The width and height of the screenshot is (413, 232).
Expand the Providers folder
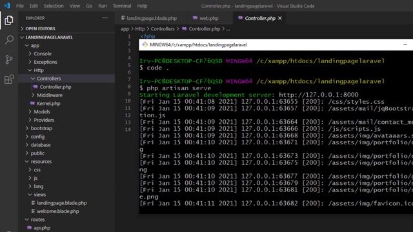click(66, 120)
